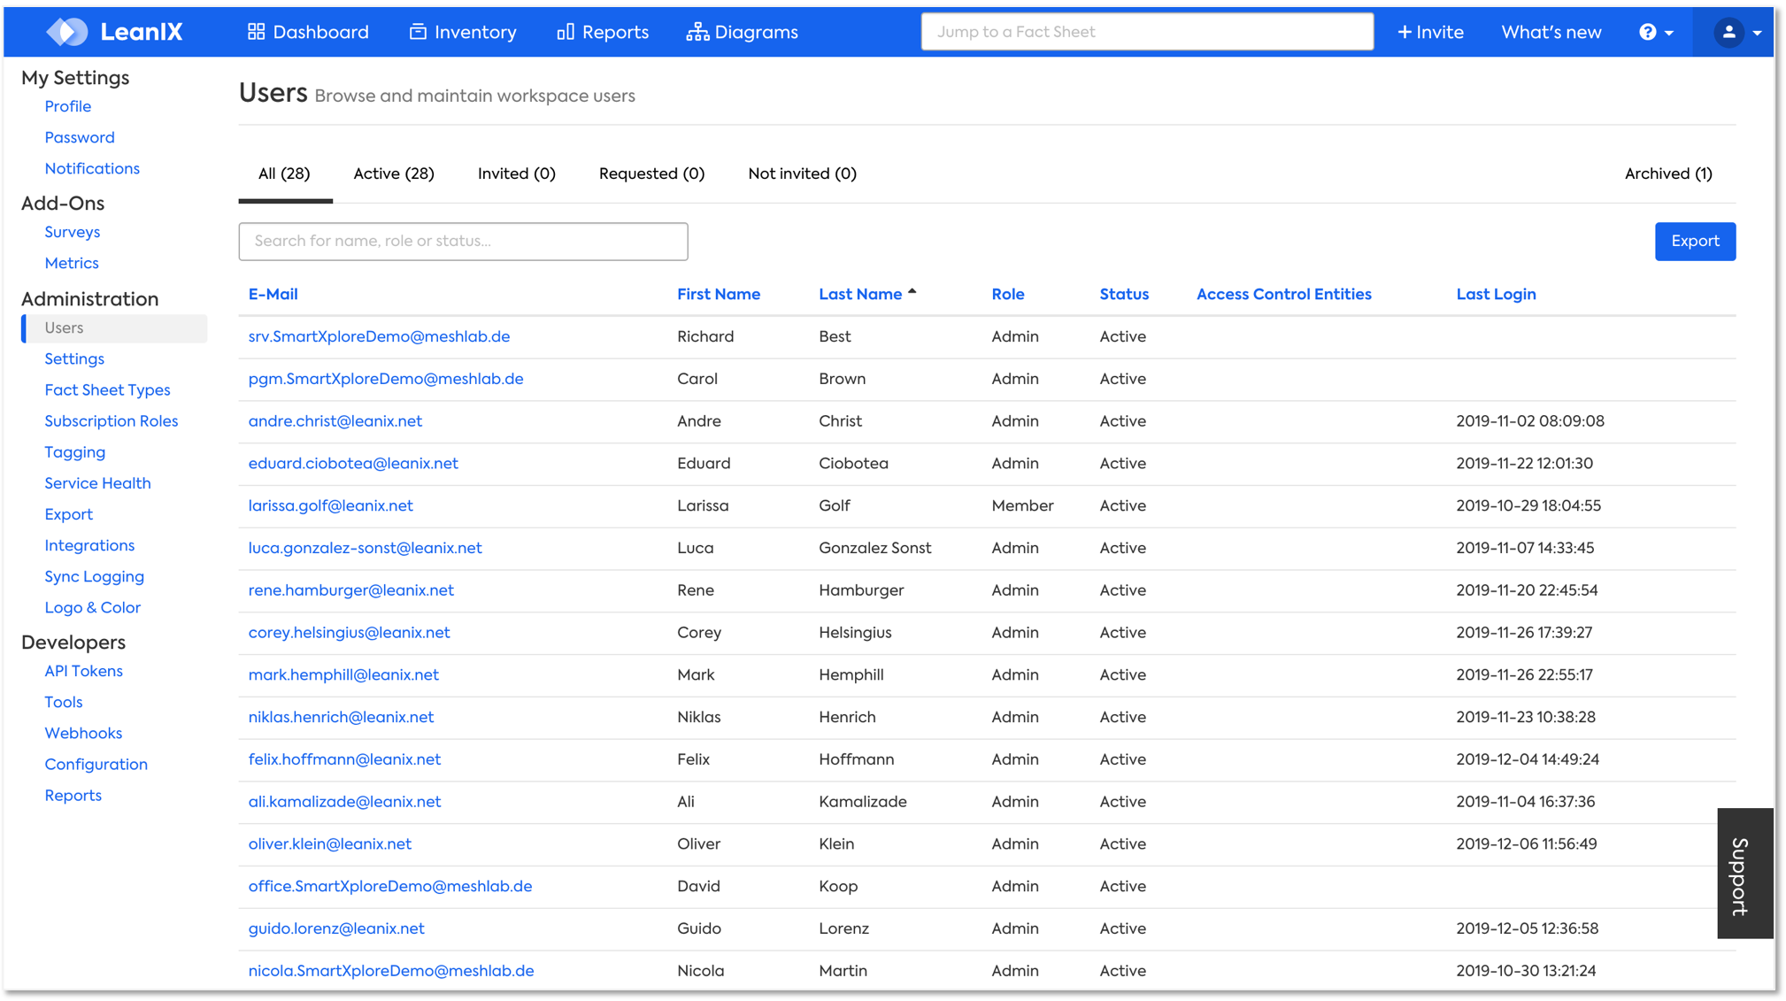Open the user profile avatar menu
1786x1001 pixels.
click(1735, 32)
